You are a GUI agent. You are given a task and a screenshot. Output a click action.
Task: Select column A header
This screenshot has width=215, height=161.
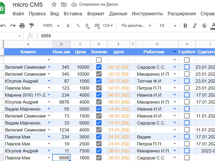coord(28,44)
